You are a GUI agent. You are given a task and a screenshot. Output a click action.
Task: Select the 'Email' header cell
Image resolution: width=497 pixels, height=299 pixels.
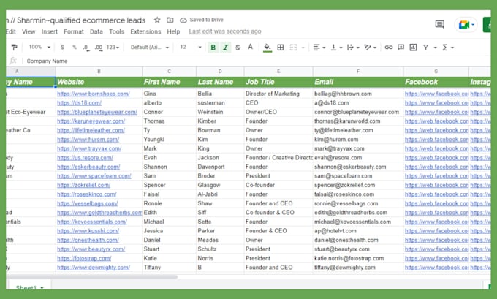click(x=358, y=82)
